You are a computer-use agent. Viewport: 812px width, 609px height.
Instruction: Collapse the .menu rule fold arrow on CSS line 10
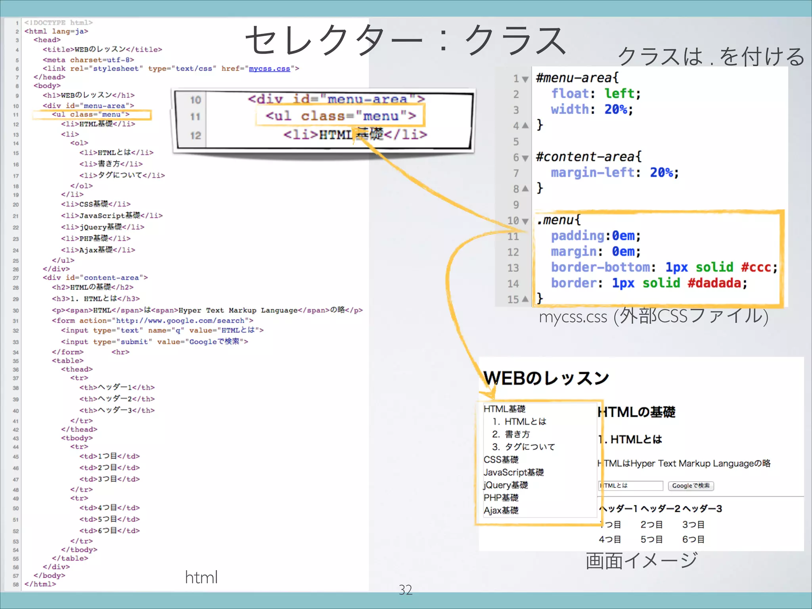click(x=525, y=221)
